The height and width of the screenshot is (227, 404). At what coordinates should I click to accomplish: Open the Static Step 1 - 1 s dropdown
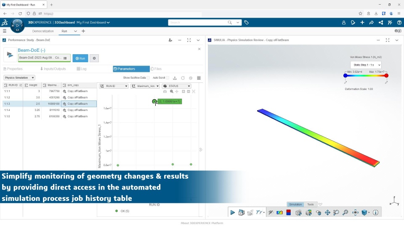coord(366,65)
